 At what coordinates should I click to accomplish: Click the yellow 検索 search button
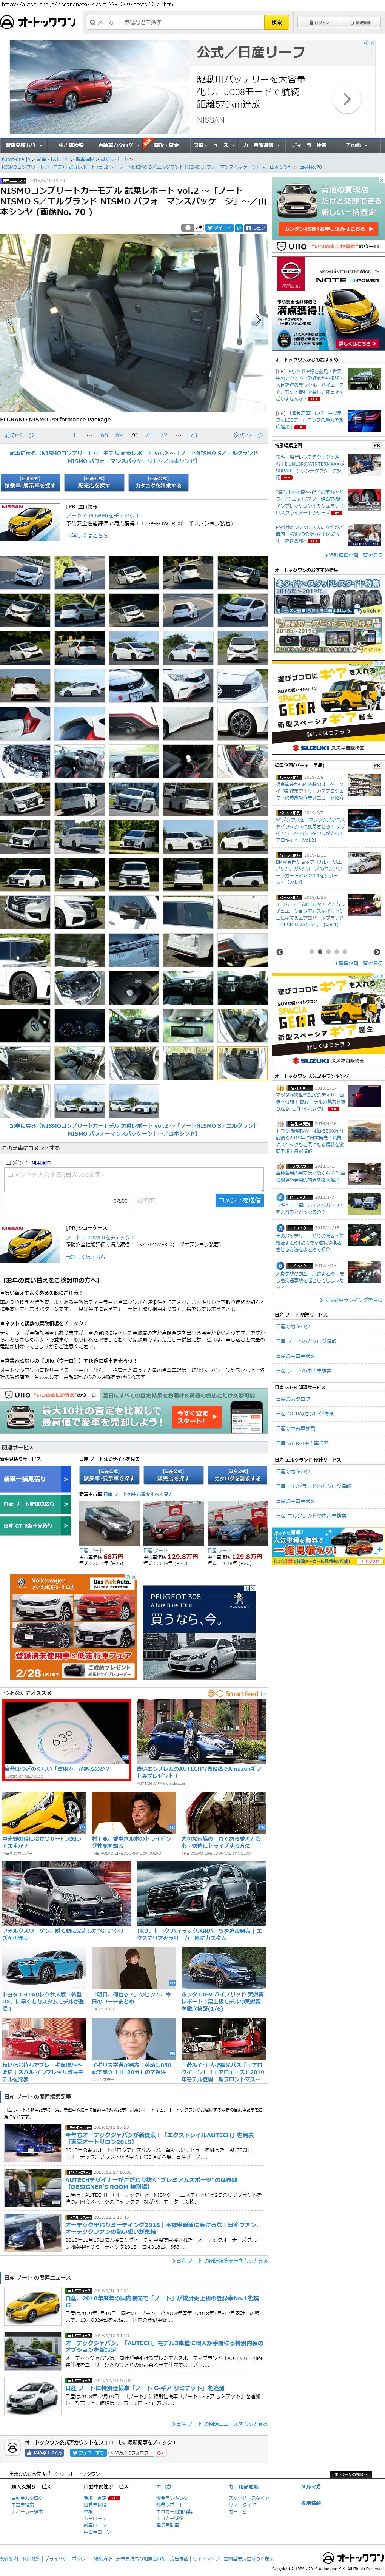coord(276,22)
